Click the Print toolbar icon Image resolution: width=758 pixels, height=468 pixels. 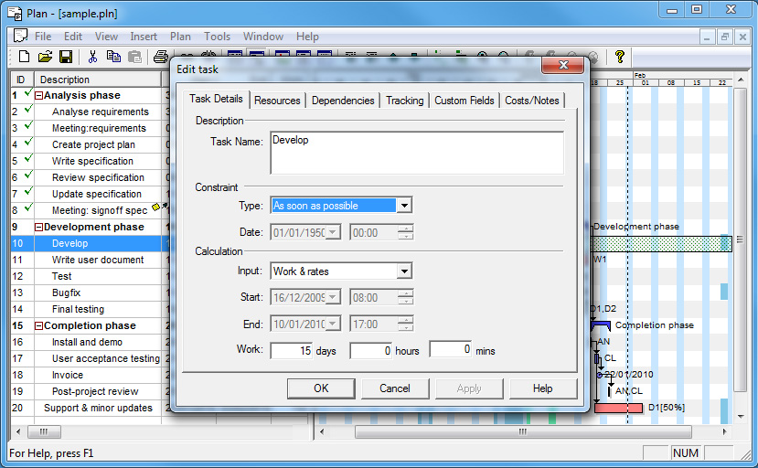click(160, 57)
